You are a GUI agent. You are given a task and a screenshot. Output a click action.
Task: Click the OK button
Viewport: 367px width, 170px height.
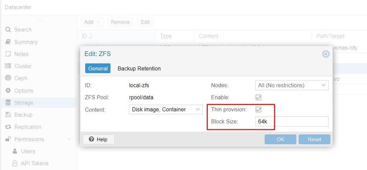pos(280,139)
